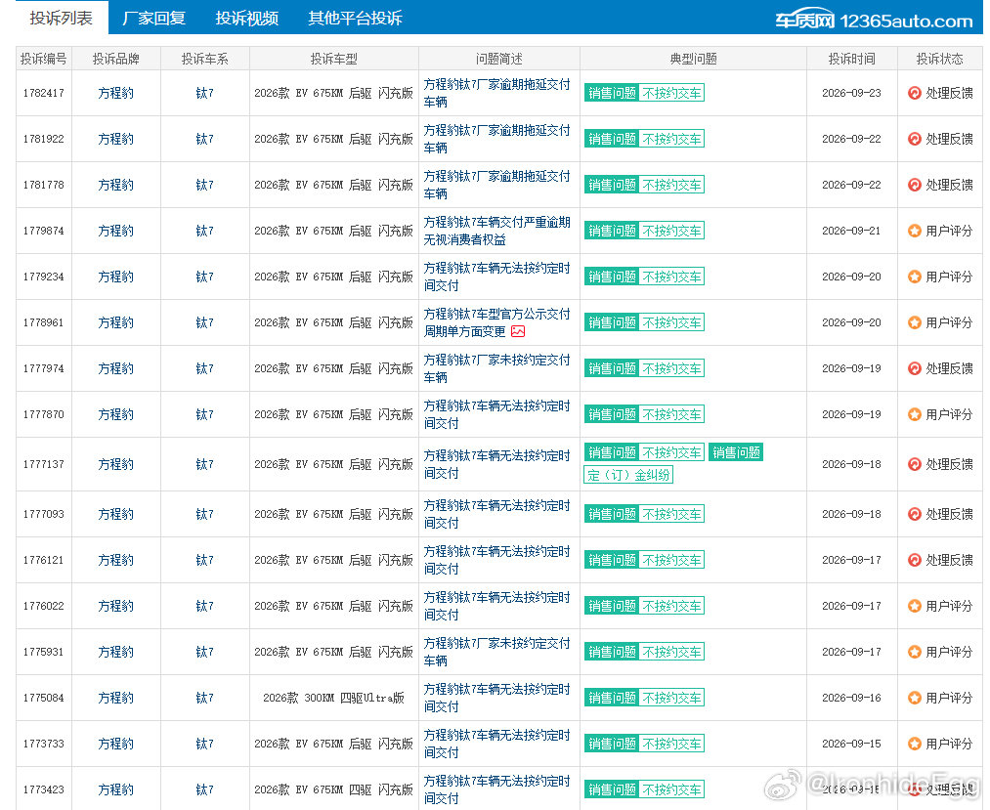Open brand 方程豹 in row 1782417
The width and height of the screenshot is (990, 810).
coord(115,93)
